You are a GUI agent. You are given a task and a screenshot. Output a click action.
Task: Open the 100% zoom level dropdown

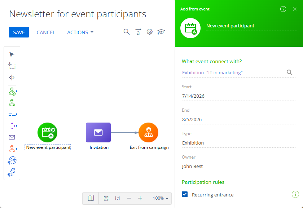[x=161, y=198]
